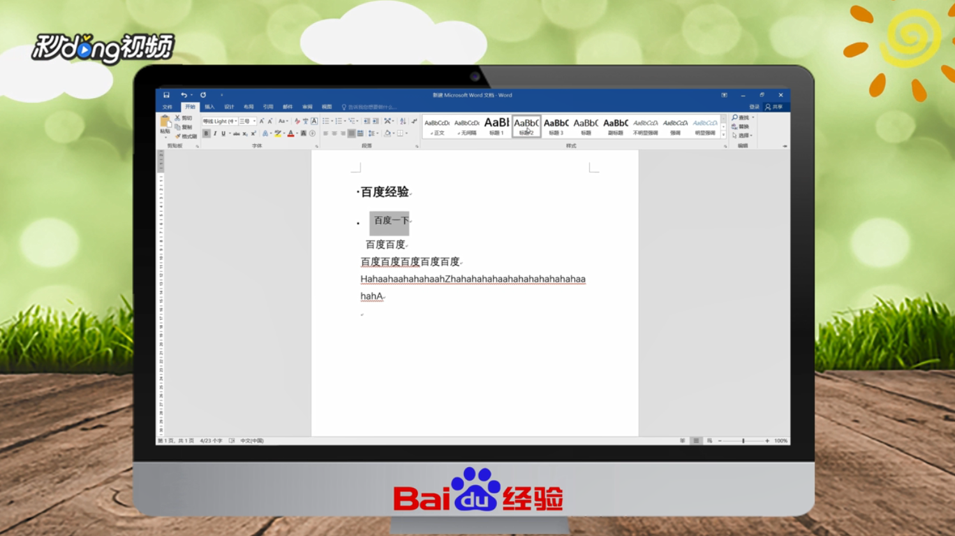Toggle Bold formatting
The image size is (955, 536).
point(206,133)
